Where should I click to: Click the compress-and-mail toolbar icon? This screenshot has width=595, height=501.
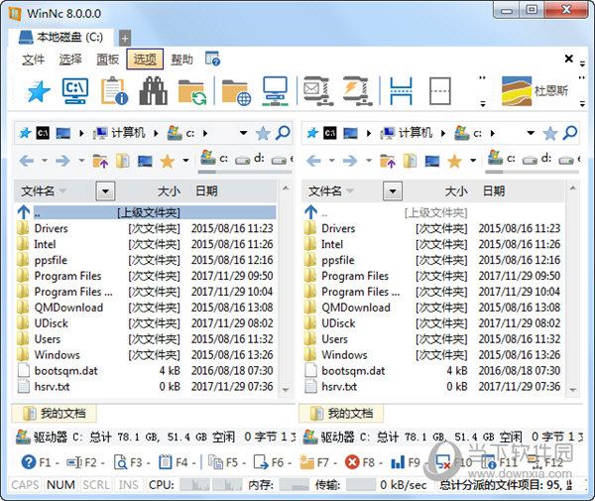tap(318, 91)
